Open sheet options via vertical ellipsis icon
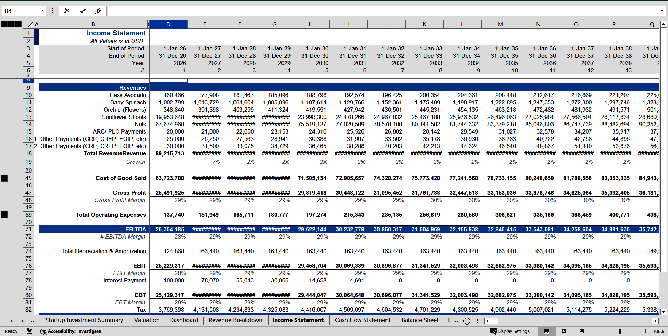 [478, 320]
